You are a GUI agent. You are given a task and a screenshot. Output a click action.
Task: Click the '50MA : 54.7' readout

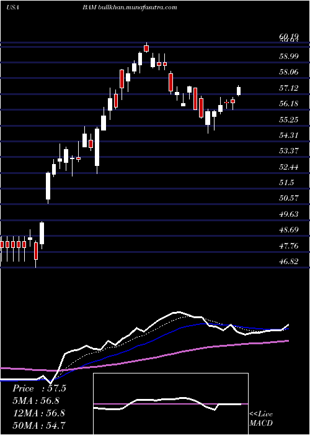pyautogui.click(x=38, y=425)
